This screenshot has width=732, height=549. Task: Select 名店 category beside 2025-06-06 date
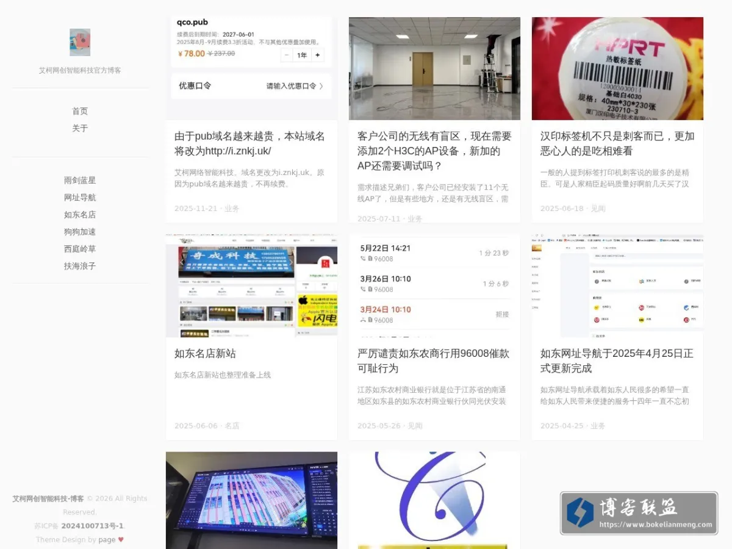(232, 426)
